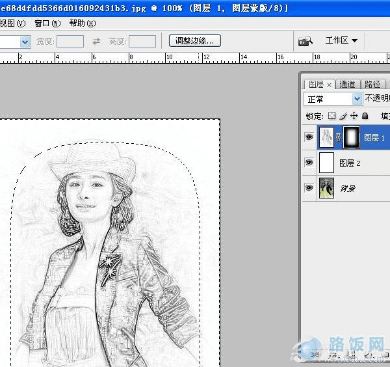390x367 pixels.
Task: Click the lock all padlock icon
Action: point(365,116)
